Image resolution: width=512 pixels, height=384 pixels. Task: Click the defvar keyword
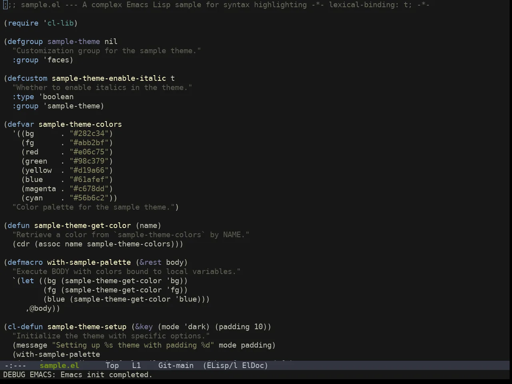(x=21, y=124)
